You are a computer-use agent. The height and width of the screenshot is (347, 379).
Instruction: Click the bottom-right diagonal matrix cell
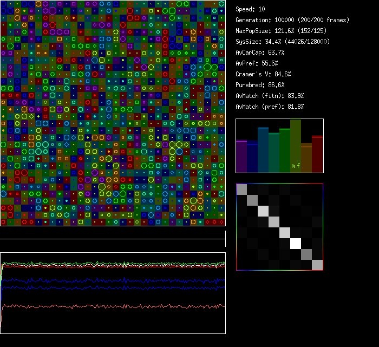point(317,265)
